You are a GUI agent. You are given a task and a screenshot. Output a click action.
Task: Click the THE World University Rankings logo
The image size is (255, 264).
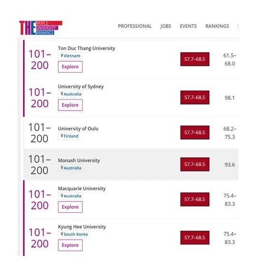click(x=41, y=28)
